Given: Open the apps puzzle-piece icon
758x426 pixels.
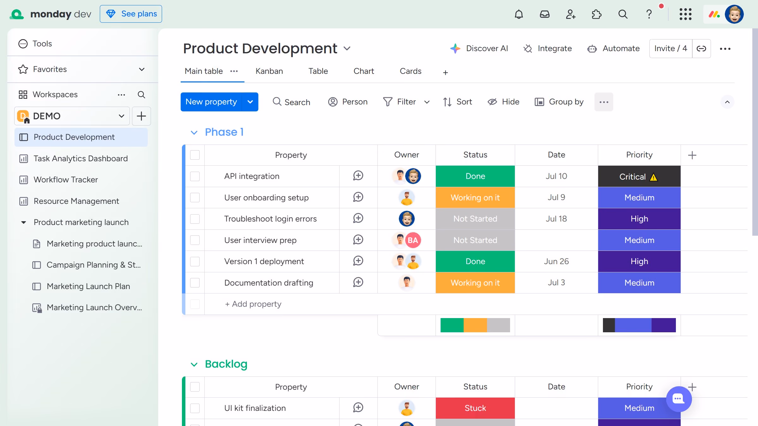Looking at the screenshot, I should pos(596,14).
